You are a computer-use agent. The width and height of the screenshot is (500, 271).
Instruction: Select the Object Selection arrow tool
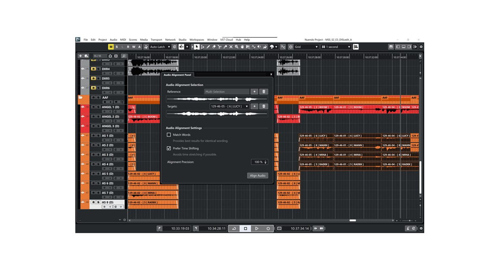(197, 47)
